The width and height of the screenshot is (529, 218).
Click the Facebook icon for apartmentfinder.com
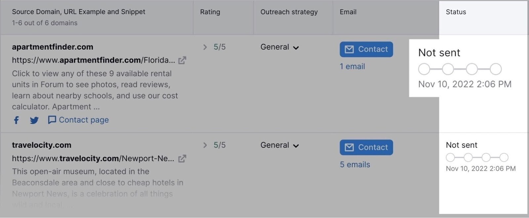(x=16, y=120)
